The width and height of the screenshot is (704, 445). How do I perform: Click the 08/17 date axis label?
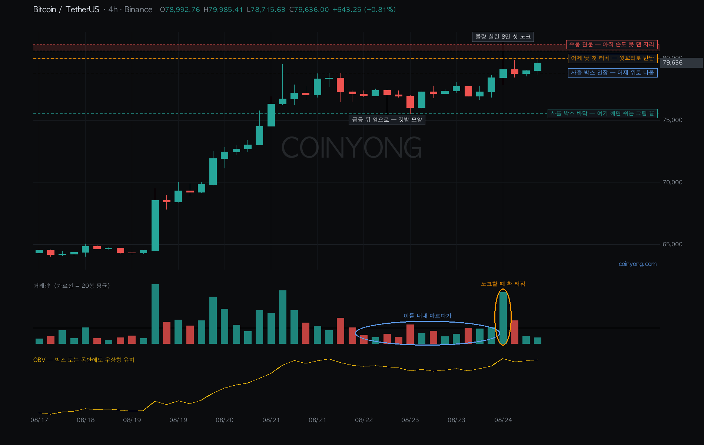pyautogui.click(x=39, y=420)
